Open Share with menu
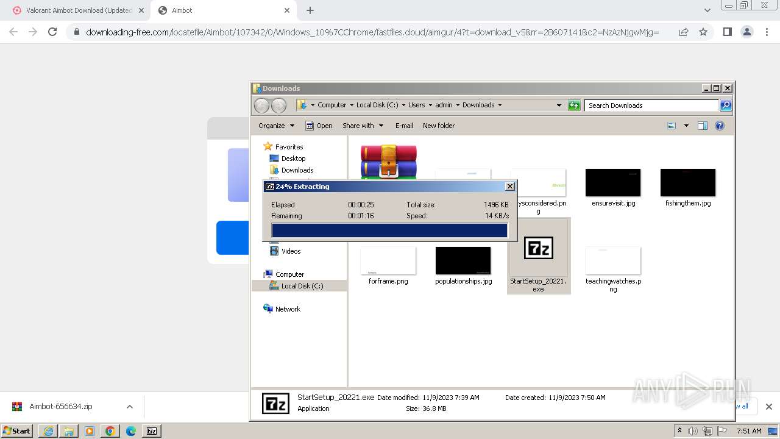The width and height of the screenshot is (780, 439). (x=363, y=126)
